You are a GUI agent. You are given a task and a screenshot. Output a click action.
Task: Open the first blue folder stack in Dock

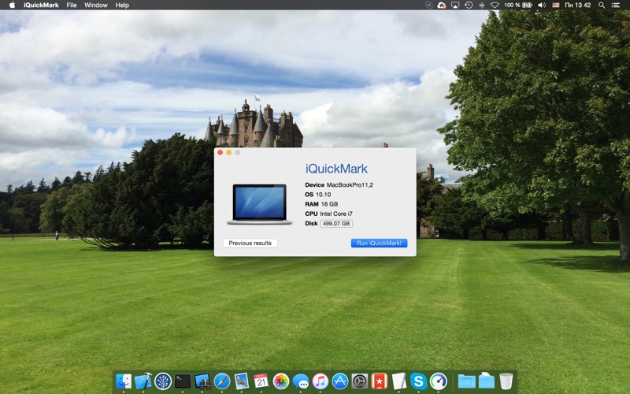click(466, 381)
